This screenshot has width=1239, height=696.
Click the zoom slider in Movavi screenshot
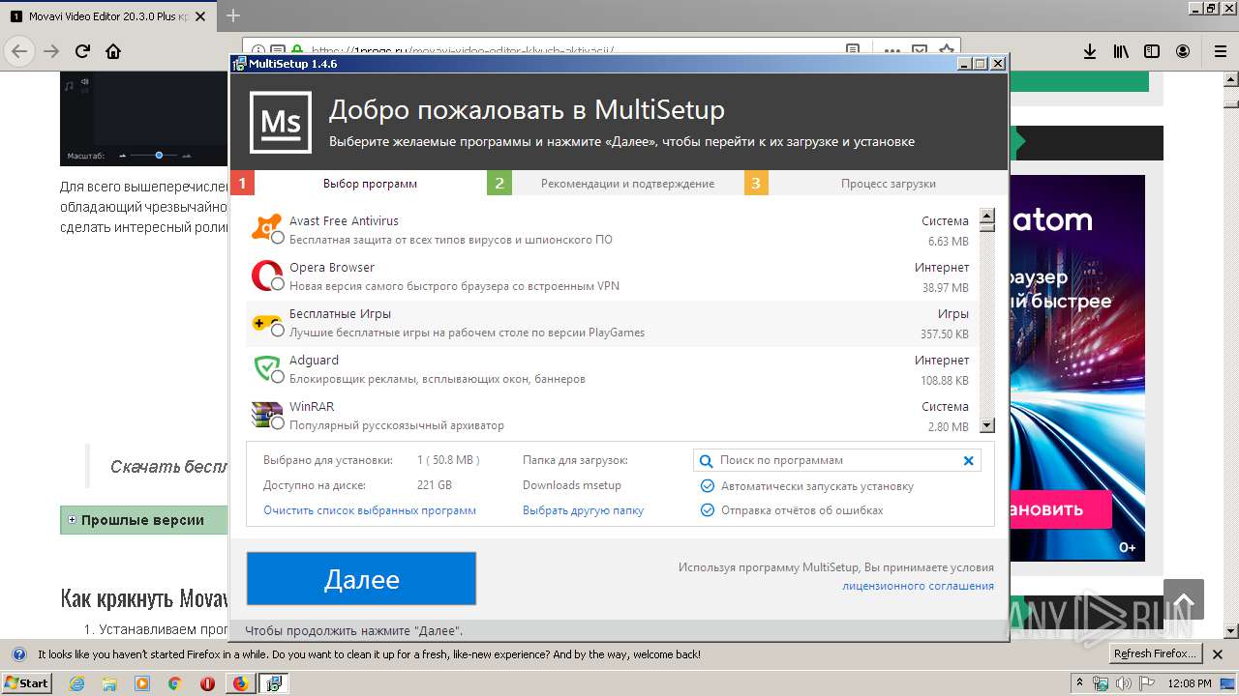click(159, 155)
